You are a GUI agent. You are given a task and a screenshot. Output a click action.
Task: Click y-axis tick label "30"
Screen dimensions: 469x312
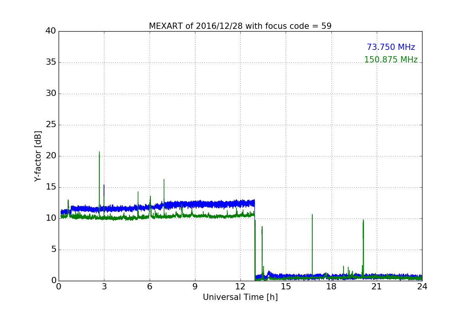click(x=51, y=94)
